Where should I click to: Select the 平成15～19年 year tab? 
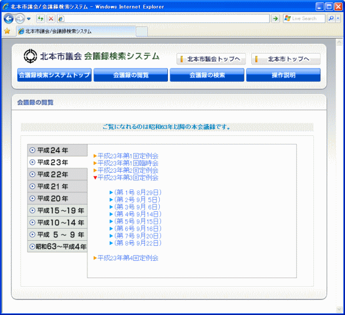point(57,211)
